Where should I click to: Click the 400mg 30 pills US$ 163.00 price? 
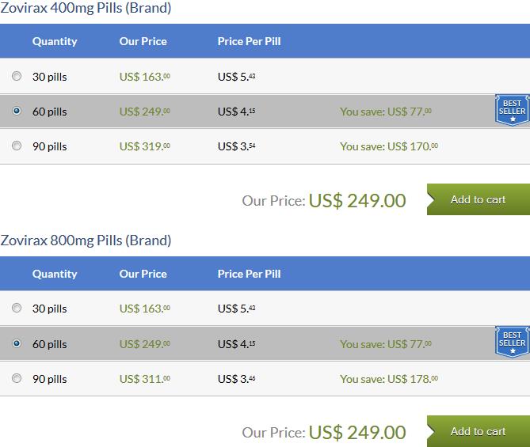click(x=145, y=77)
